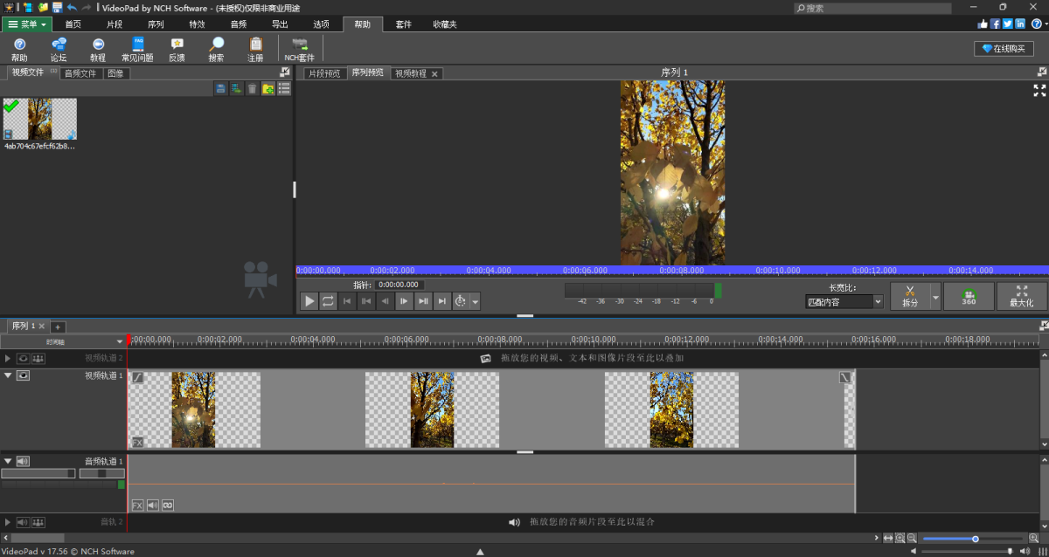Click the trash delete icon in the media bin
The width and height of the screenshot is (1049, 557).
click(x=252, y=89)
